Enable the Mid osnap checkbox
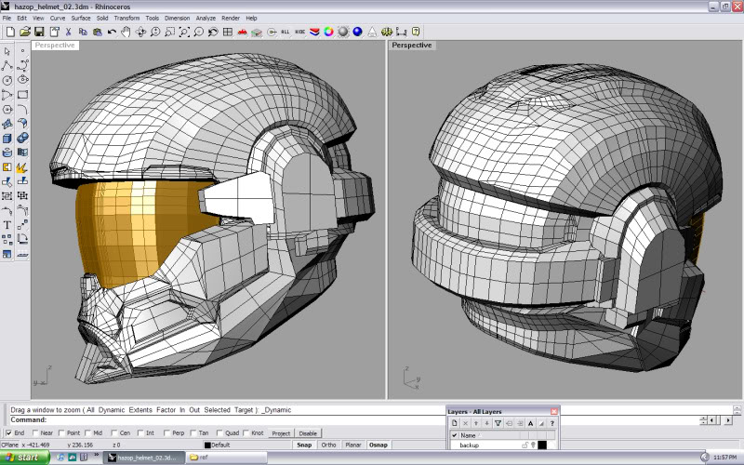 (87, 432)
